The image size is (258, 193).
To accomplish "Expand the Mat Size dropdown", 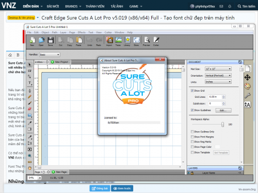I will click(x=218, y=69).
